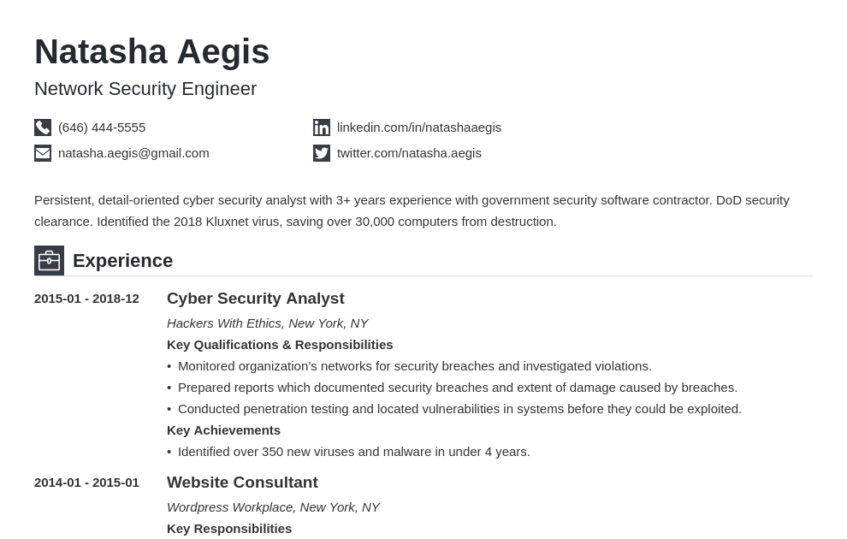Click the Twitter bird icon
The height and width of the screenshot is (539, 847).
[x=322, y=153]
